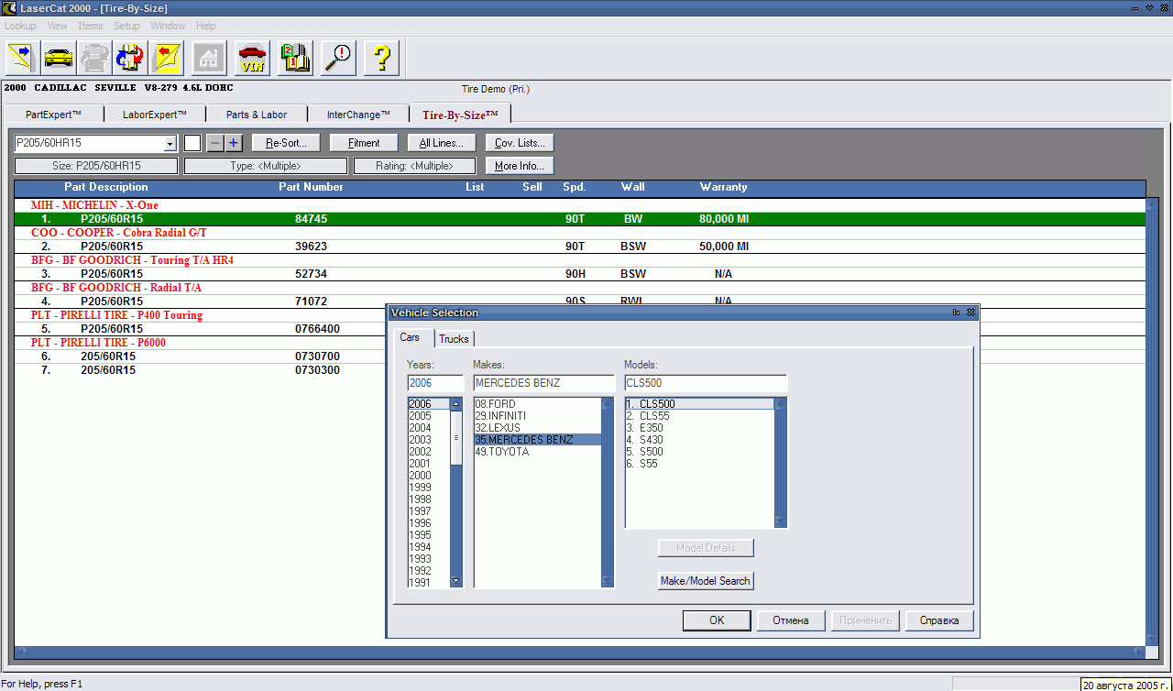
Task: Open the VIN lookup car icon
Action: coord(252,59)
